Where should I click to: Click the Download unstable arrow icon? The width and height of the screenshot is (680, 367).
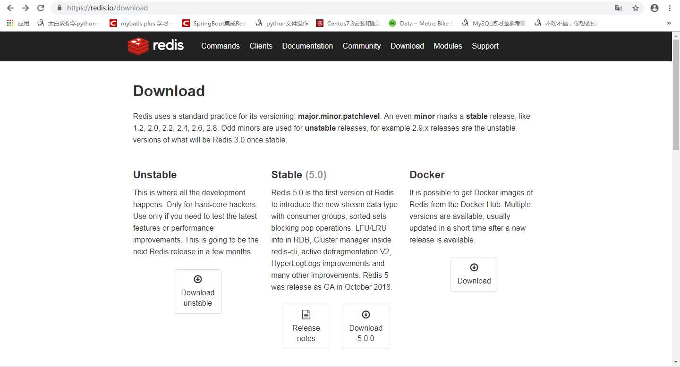click(x=198, y=279)
